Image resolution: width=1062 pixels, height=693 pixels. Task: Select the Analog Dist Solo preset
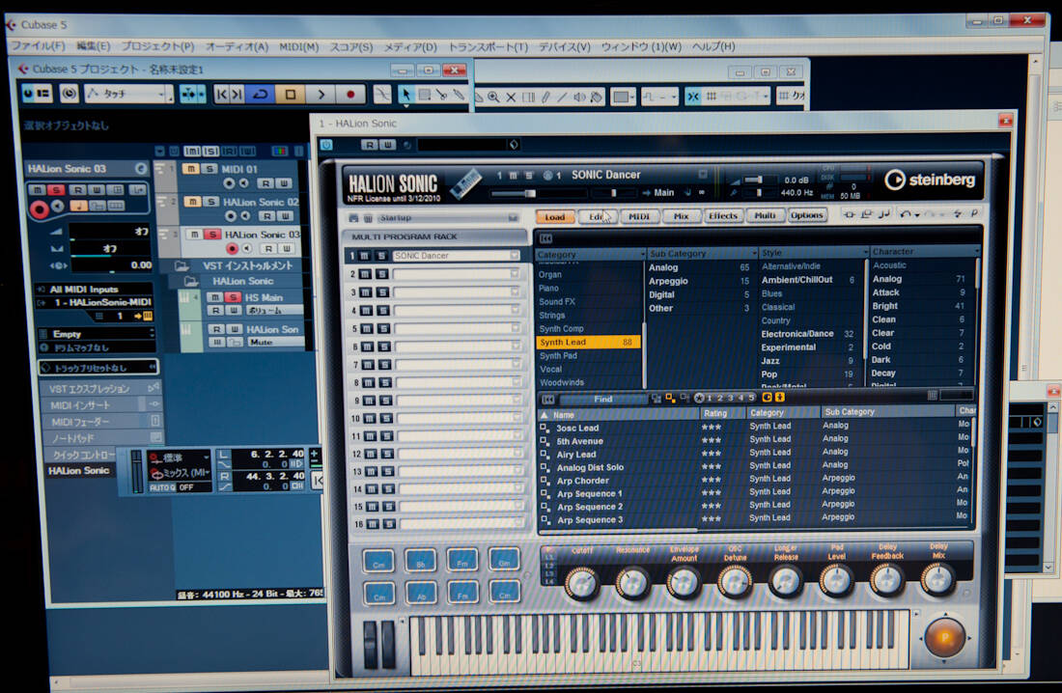[x=755, y=467]
